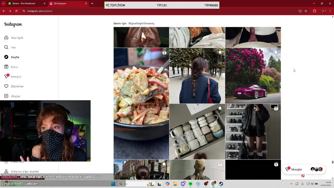This screenshot has width=334, height=188.
Task: Open the brown leather jacket post
Action: point(141,37)
